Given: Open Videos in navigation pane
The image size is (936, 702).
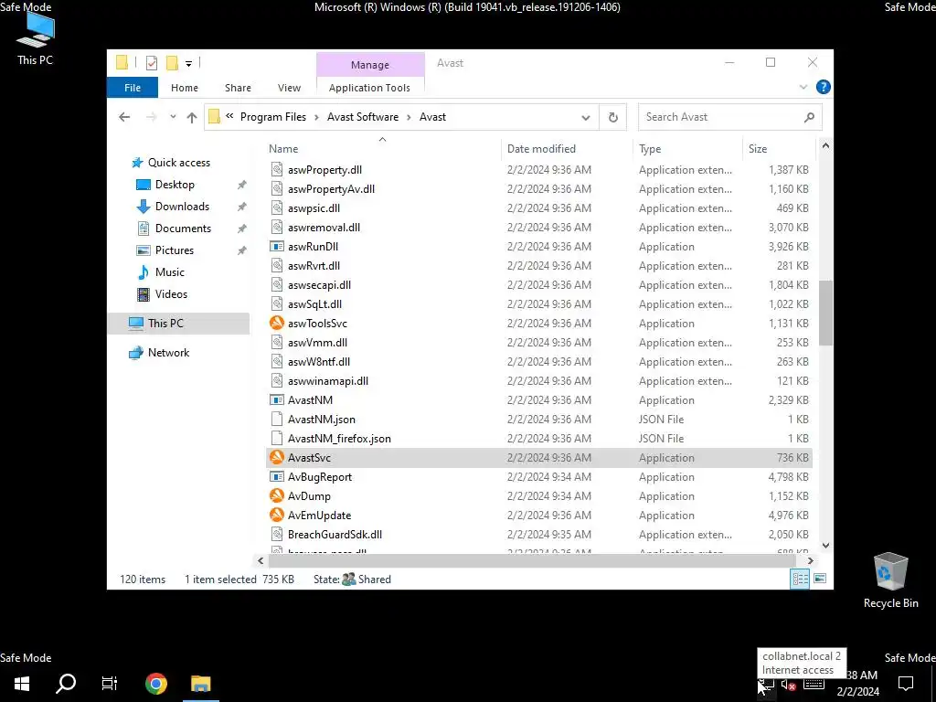Looking at the screenshot, I should pyautogui.click(x=171, y=293).
